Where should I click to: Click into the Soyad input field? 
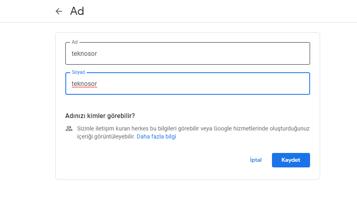click(187, 84)
